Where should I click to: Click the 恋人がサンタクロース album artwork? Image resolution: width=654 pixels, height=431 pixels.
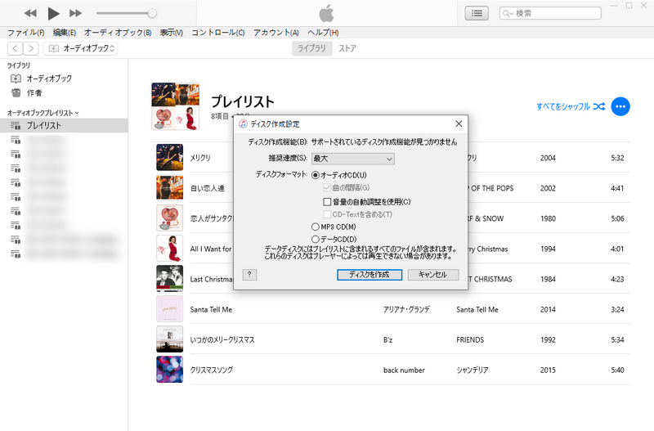coord(170,218)
